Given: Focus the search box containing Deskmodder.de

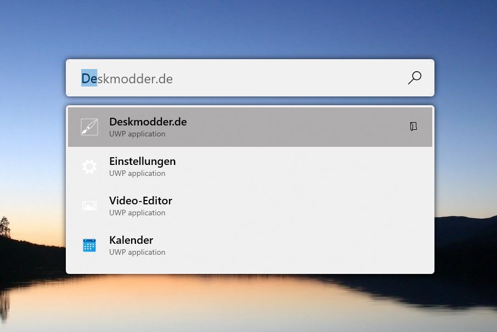Looking at the screenshot, I should coord(250,78).
